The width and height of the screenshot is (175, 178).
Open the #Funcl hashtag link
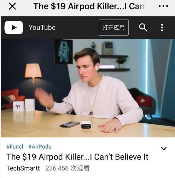(15, 146)
